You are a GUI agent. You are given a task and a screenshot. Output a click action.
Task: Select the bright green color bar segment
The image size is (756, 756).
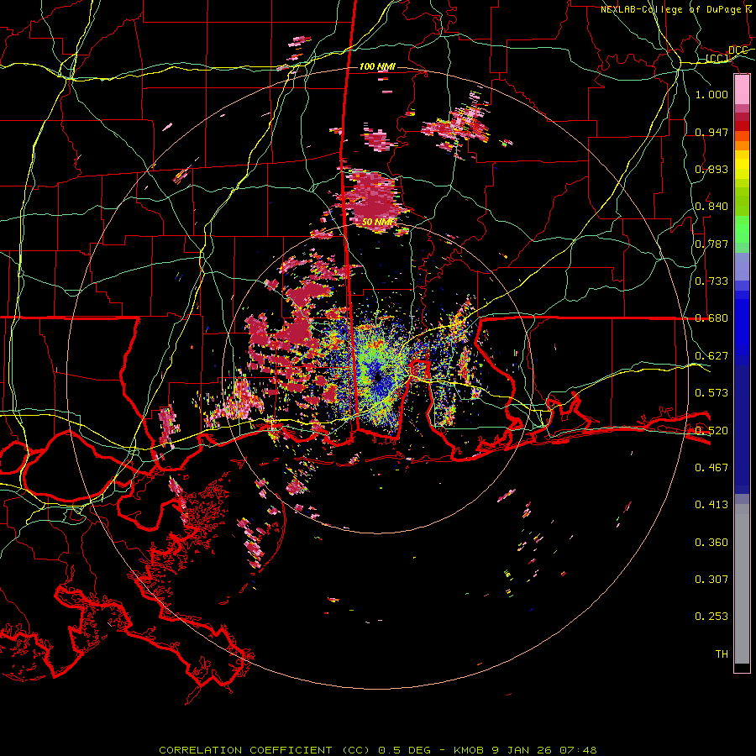[742, 229]
